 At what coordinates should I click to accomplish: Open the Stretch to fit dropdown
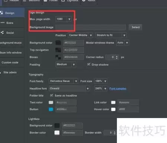pyautogui.click(x=111, y=35)
